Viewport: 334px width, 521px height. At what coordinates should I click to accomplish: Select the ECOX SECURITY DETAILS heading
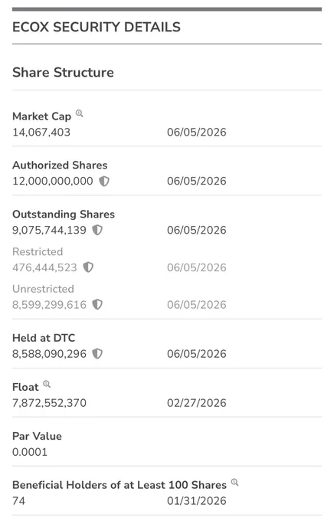[x=97, y=27]
